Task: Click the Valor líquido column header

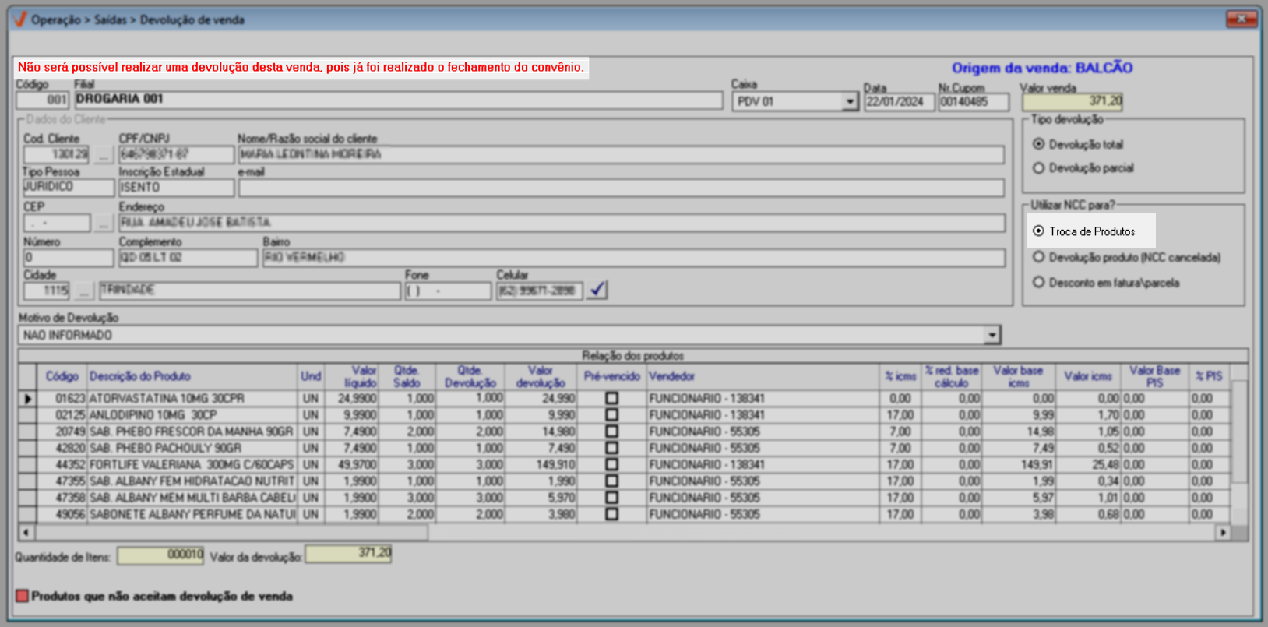Action: click(353, 376)
